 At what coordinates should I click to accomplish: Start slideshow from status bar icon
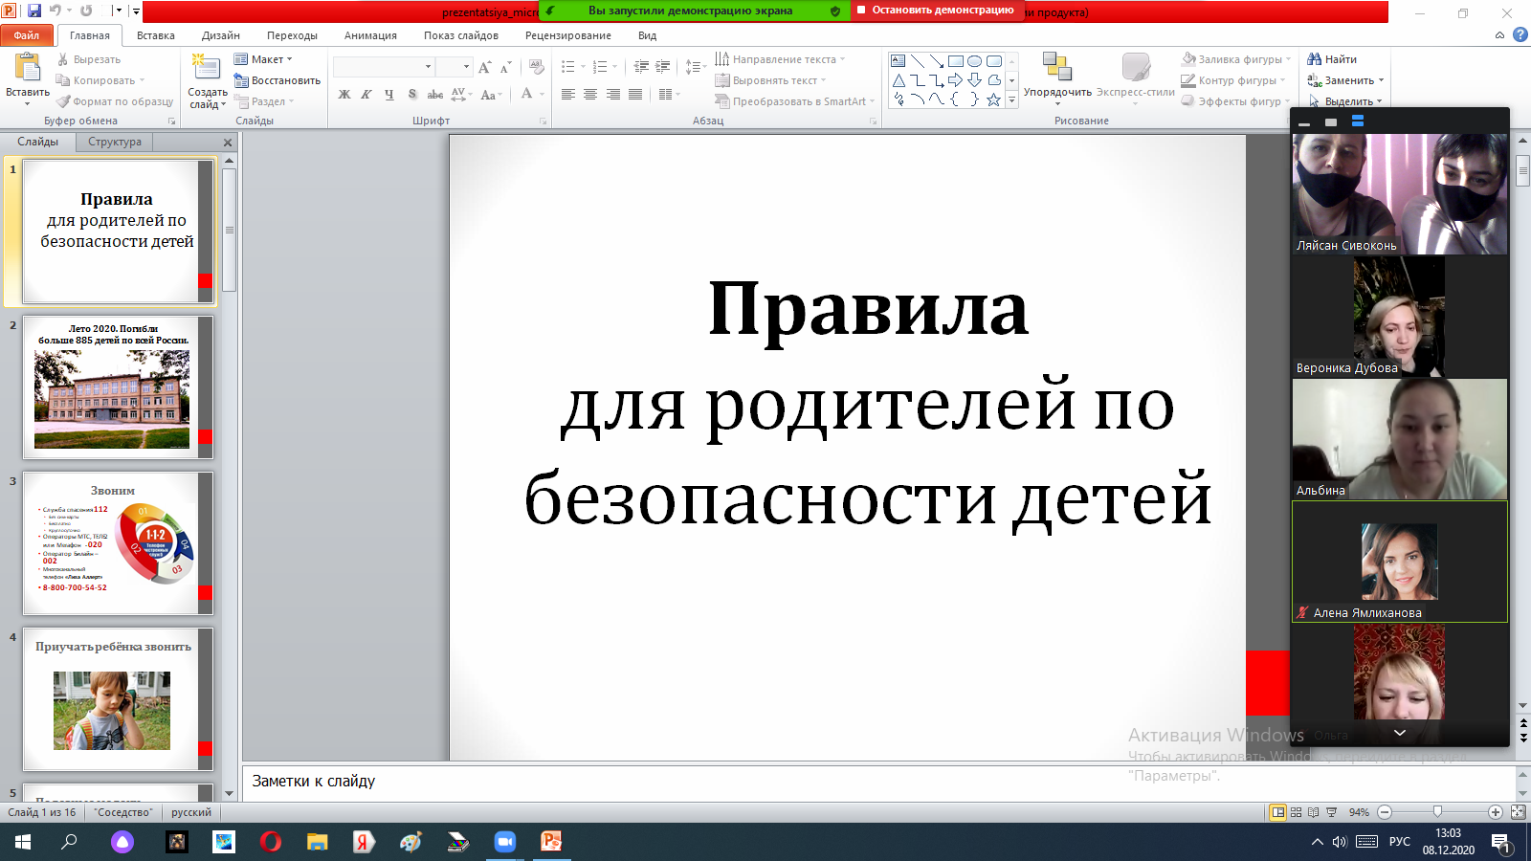tap(1331, 812)
